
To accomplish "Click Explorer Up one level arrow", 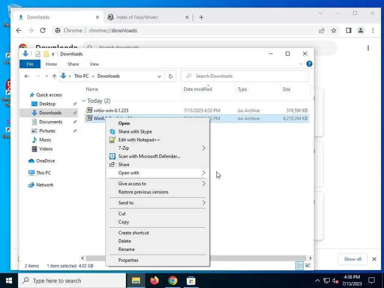I will (54, 76).
